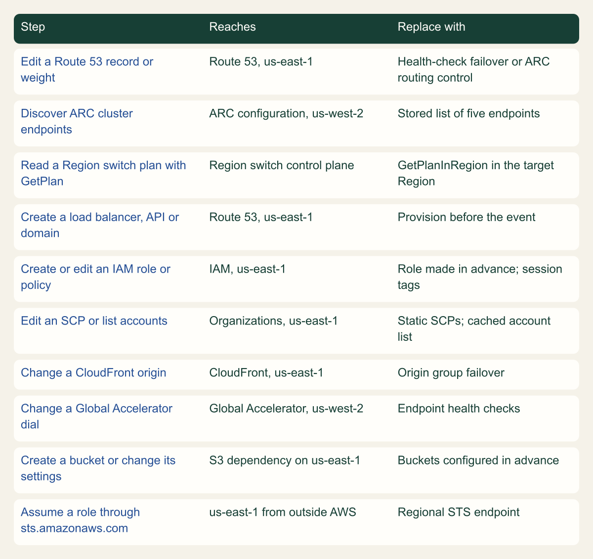Select 'us-east-1 from outside AWS' cell
The height and width of the screenshot is (559, 593).
coord(283,512)
